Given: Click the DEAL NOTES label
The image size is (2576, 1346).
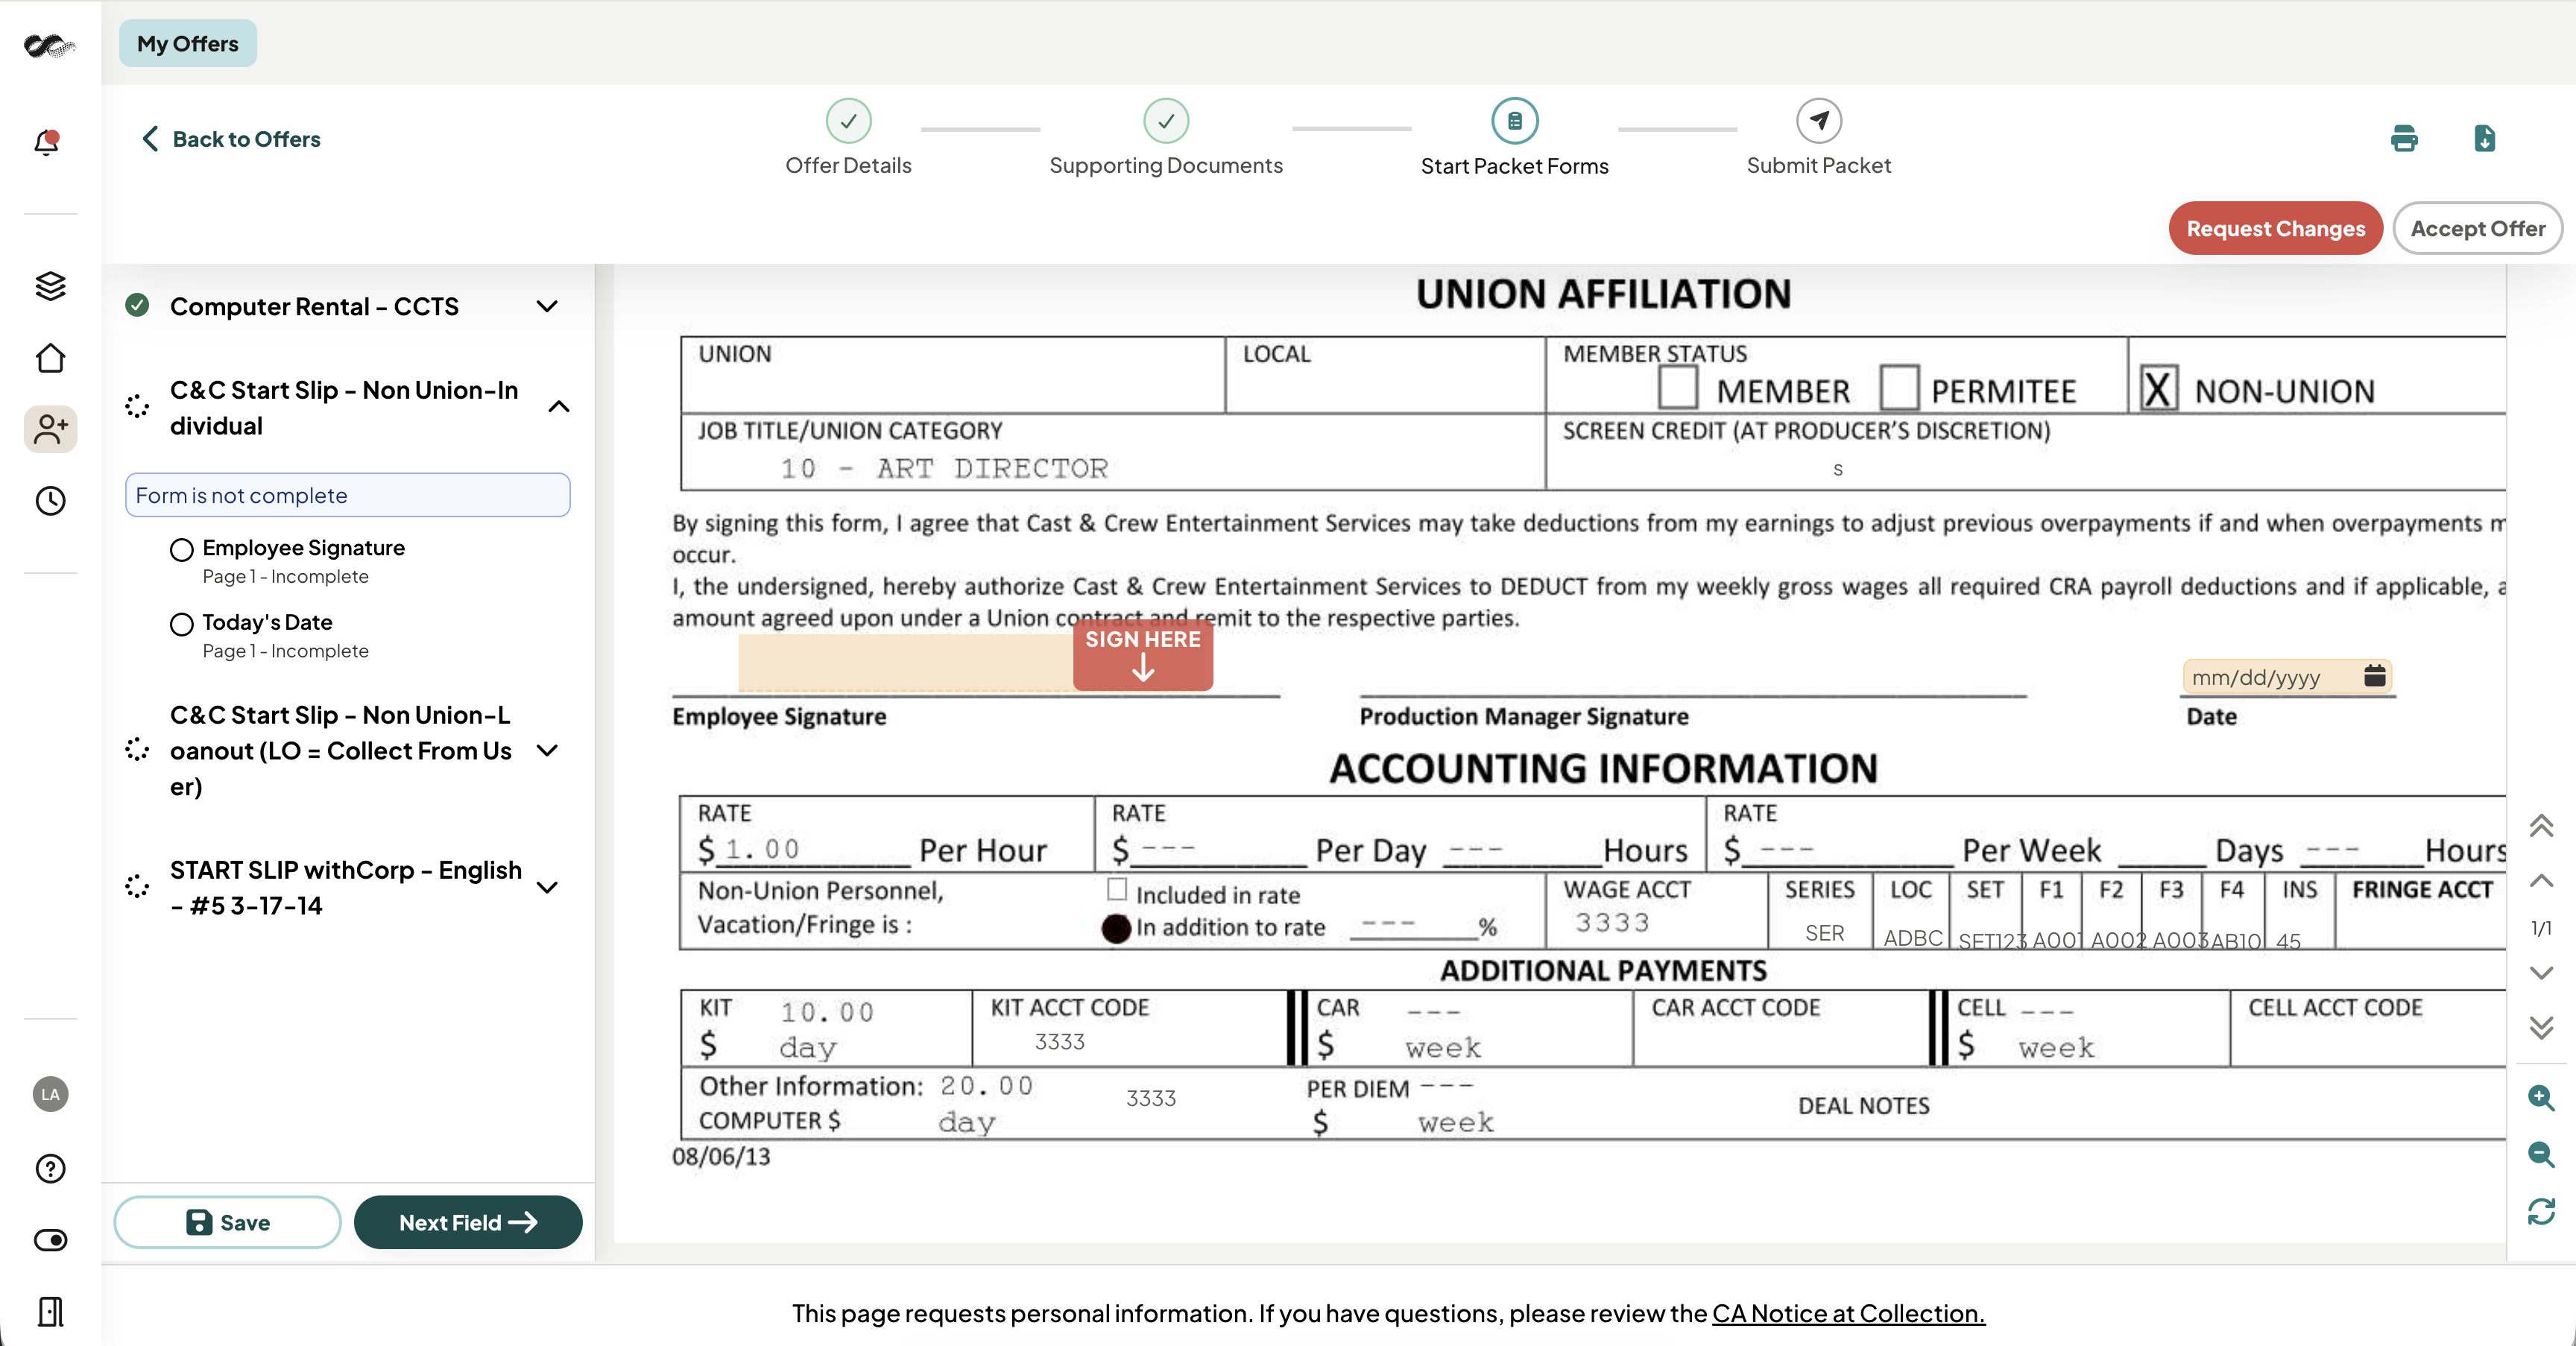Looking at the screenshot, I should pos(1864,1105).
